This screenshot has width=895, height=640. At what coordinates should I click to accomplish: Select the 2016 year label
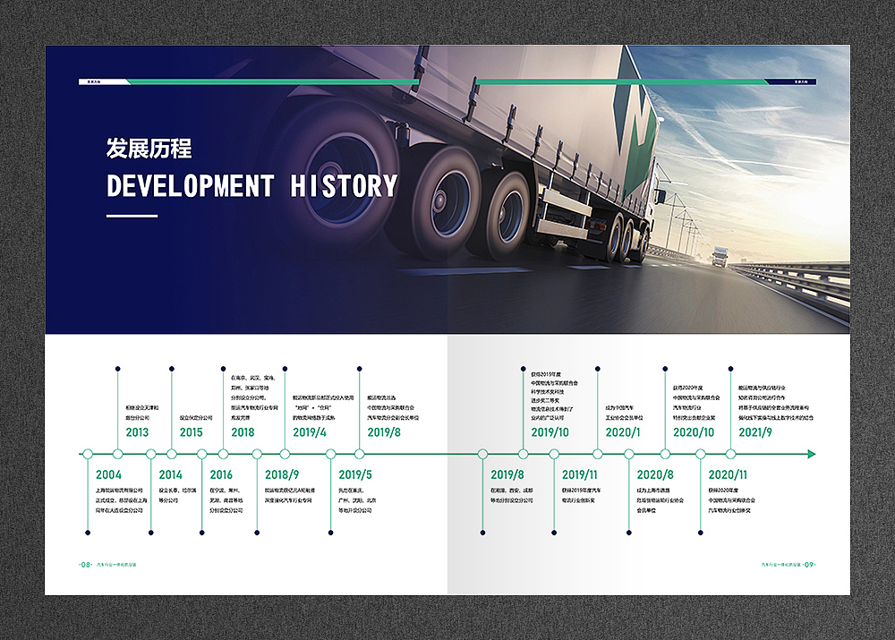click(221, 474)
